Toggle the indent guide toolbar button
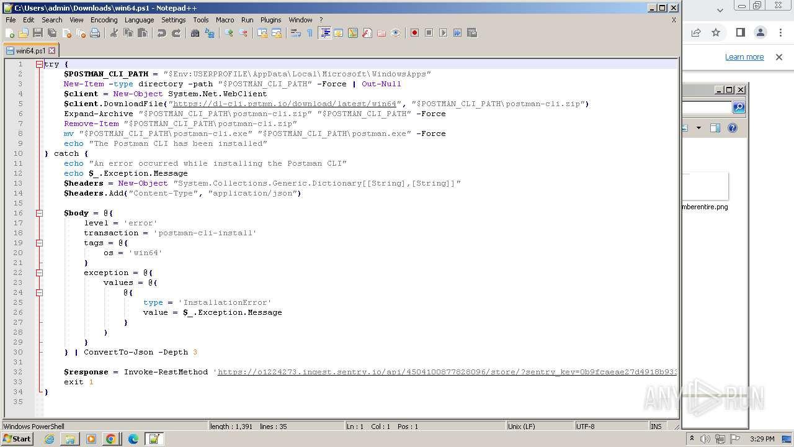The width and height of the screenshot is (794, 447). point(324,33)
